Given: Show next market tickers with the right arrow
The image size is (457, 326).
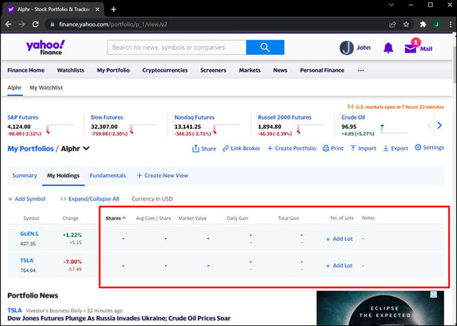Looking at the screenshot, I should point(439,126).
